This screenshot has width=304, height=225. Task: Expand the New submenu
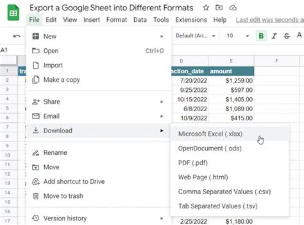pos(98,36)
